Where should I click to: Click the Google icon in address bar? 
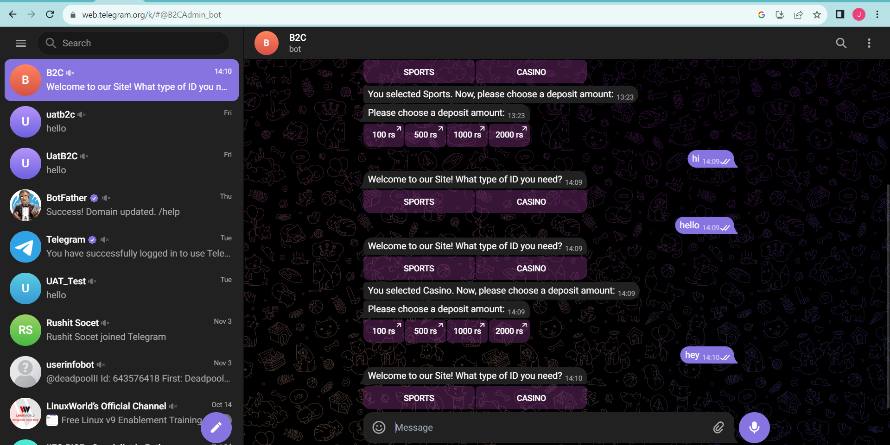click(761, 15)
